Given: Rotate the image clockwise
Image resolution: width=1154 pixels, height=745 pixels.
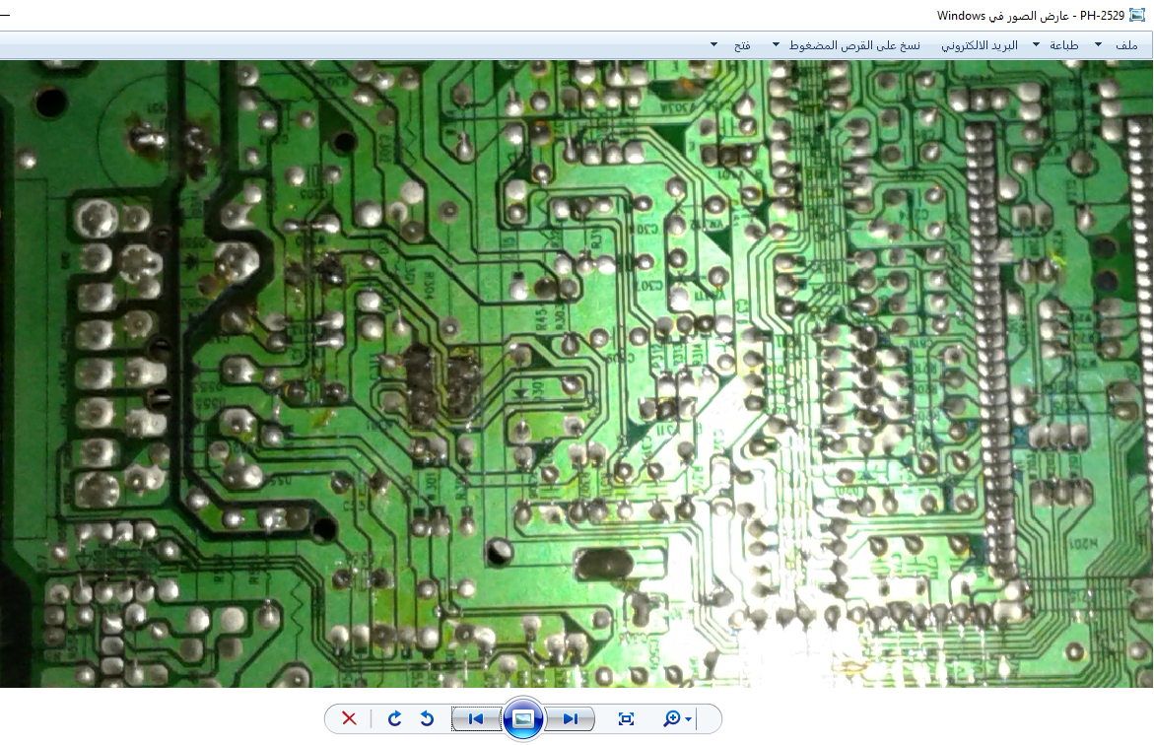Looking at the screenshot, I should (394, 718).
